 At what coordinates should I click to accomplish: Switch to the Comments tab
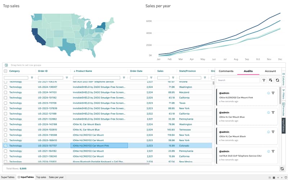[x=226, y=71]
